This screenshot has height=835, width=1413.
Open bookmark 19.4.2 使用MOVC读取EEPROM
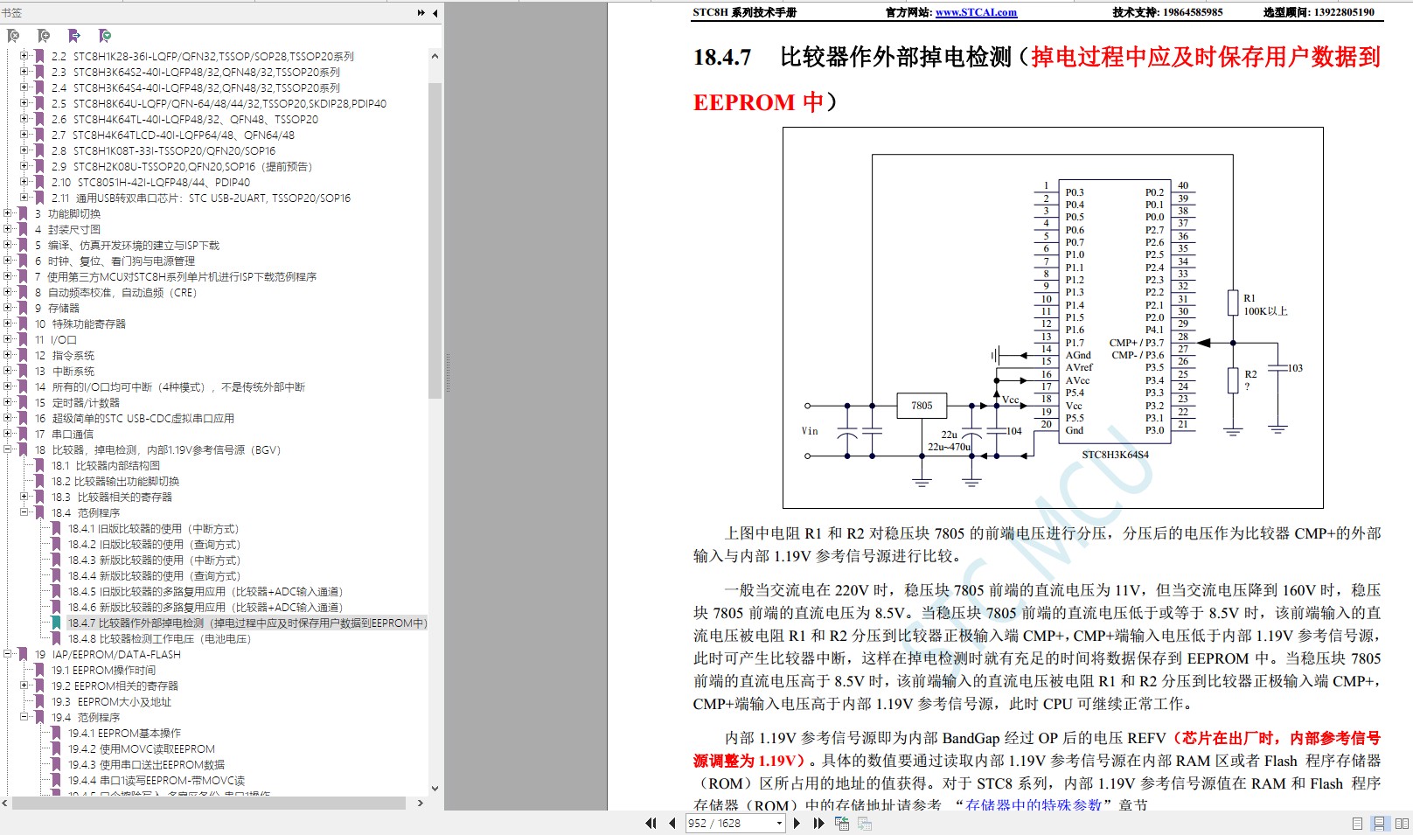142,749
